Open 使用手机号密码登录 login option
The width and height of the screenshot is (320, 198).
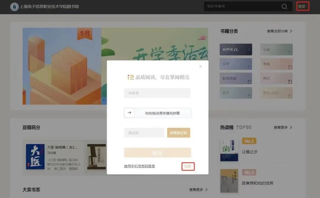click(139, 166)
